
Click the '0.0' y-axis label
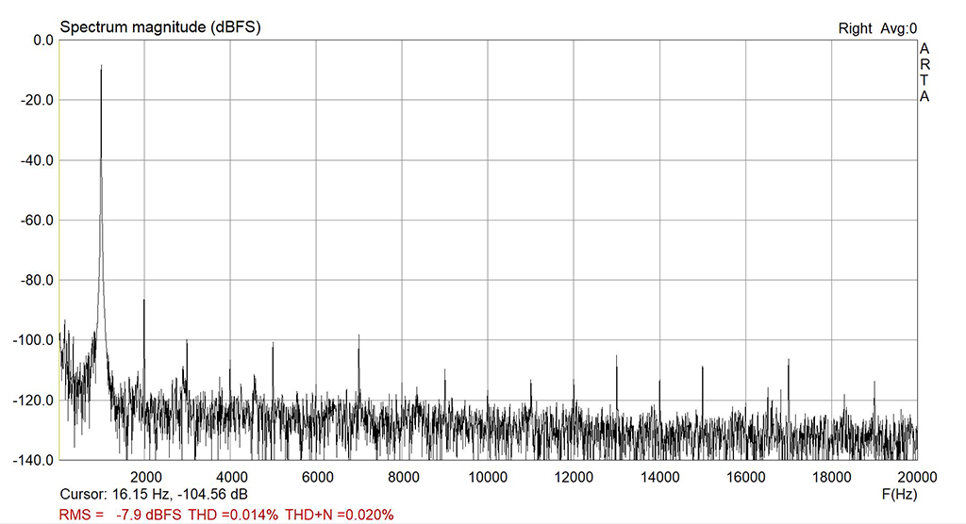[43, 40]
